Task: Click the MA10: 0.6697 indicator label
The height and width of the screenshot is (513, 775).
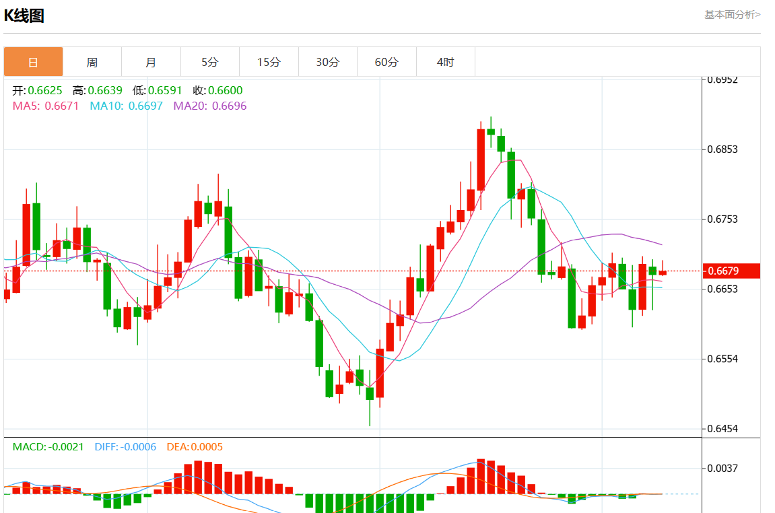Action: 126,106
